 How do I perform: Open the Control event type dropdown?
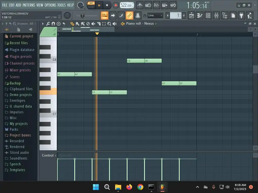pyautogui.click(x=49, y=155)
